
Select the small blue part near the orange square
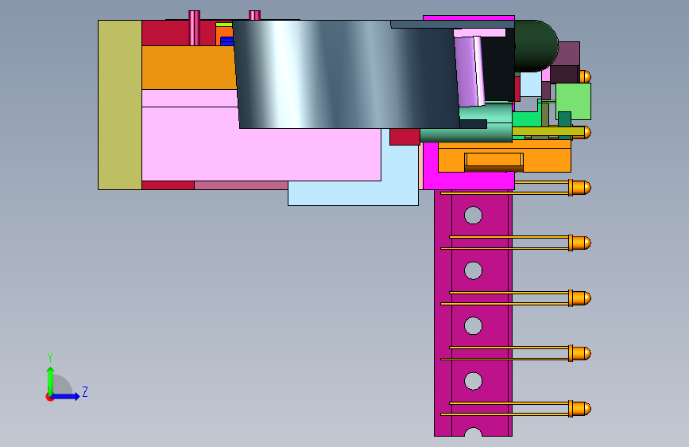coord(226,41)
